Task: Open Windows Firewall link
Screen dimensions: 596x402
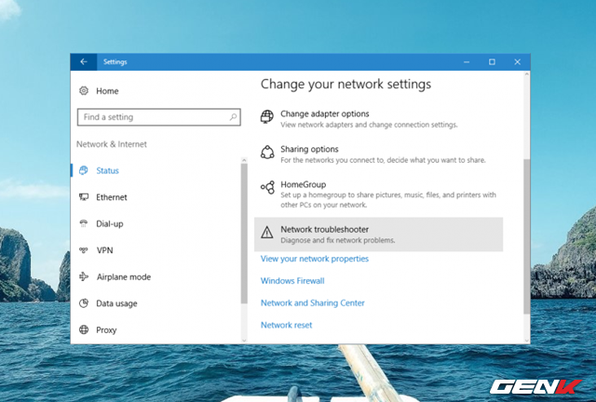Action: coord(292,281)
